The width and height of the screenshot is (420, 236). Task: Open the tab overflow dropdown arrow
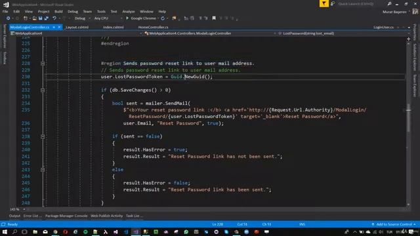(x=409, y=28)
